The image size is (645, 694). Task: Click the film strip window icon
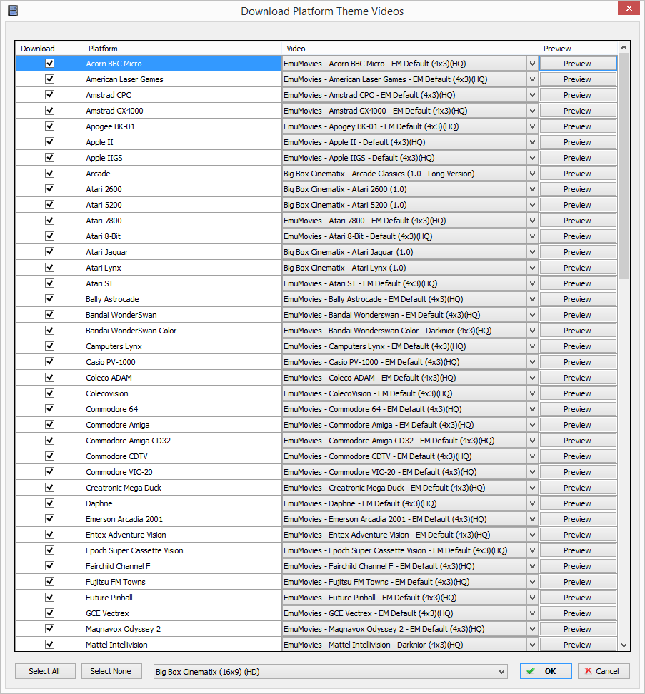(13, 11)
